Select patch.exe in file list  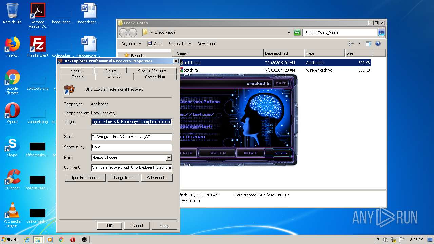click(x=275, y=63)
